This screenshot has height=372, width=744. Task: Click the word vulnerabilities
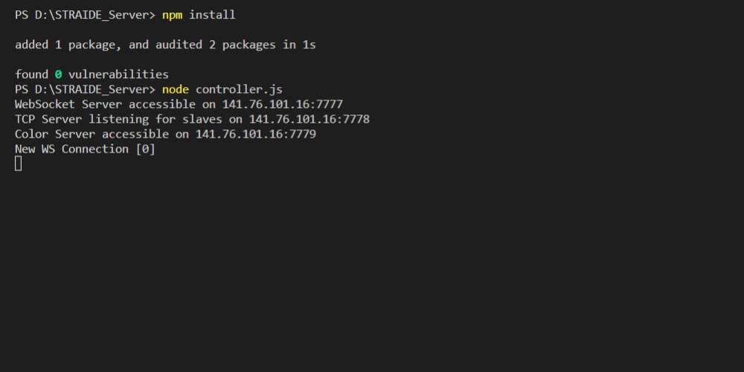point(118,74)
